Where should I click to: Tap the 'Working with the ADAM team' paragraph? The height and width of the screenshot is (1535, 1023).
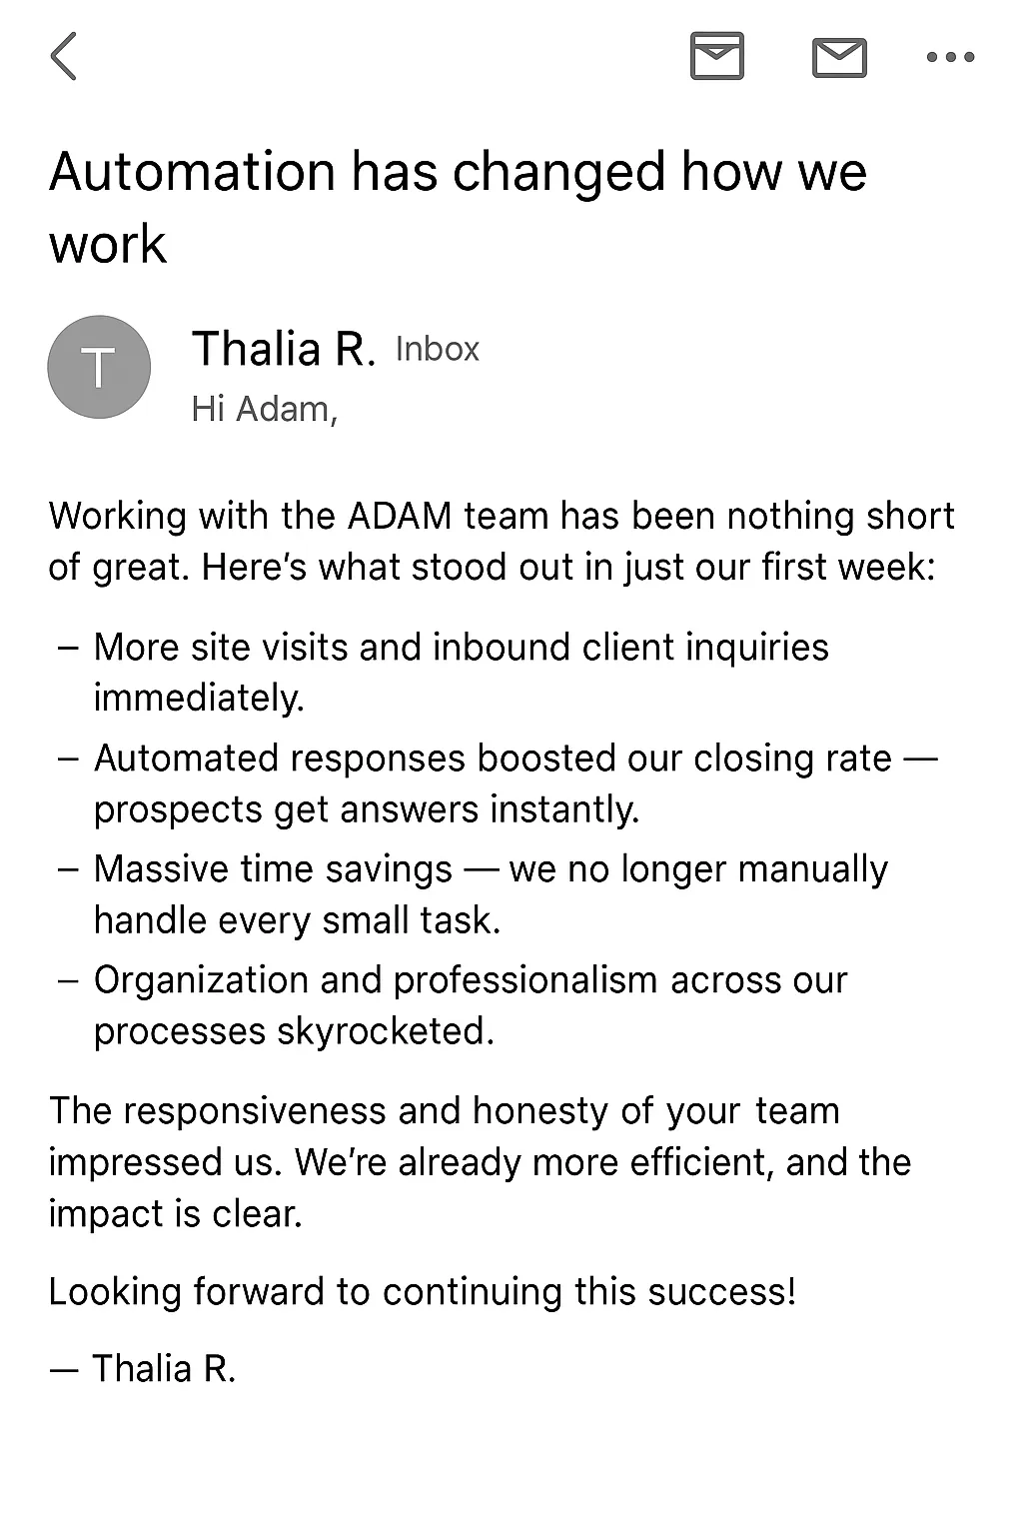(x=502, y=542)
